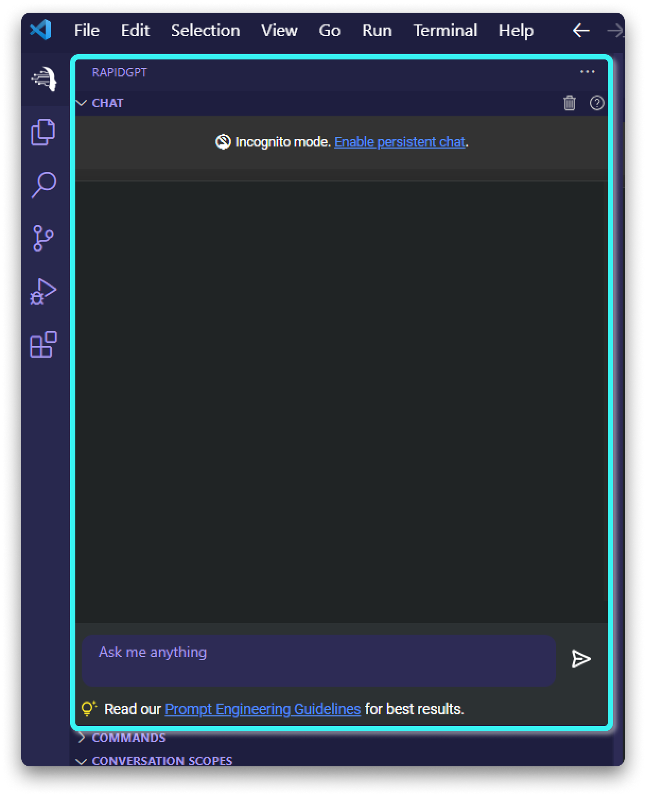Image resolution: width=646 pixels, height=796 pixels.
Task: Open the Selection menu
Action: tap(205, 30)
